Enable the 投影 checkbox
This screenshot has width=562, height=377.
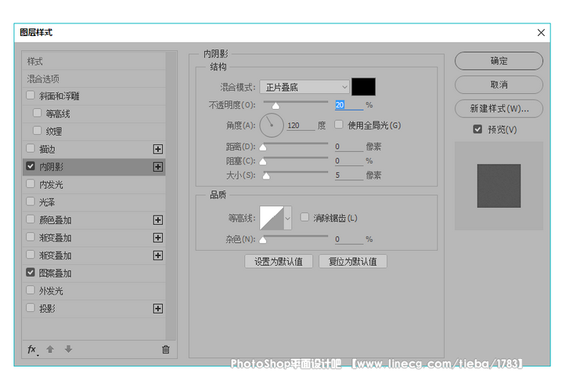coord(31,308)
